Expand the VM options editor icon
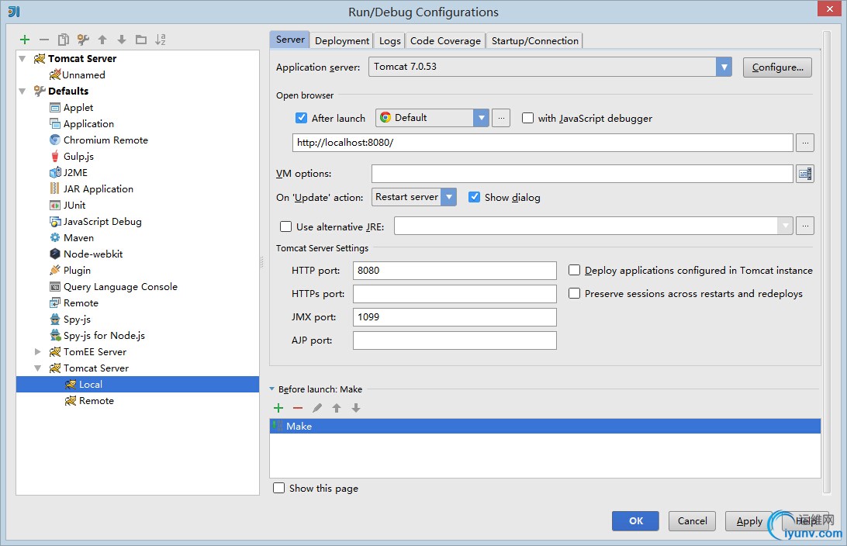 click(x=805, y=174)
